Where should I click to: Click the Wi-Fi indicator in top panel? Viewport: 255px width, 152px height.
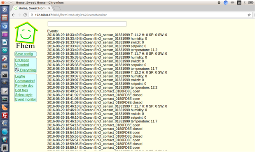232,2
